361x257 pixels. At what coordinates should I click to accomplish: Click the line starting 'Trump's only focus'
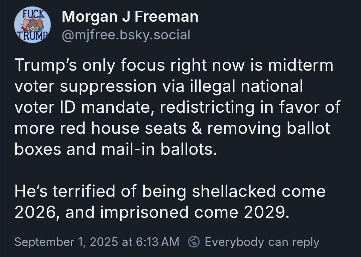[174, 65]
